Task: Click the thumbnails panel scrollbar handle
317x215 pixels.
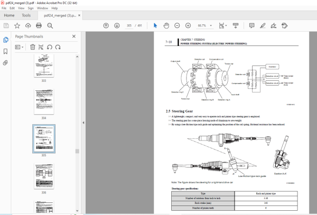Action: (77, 151)
